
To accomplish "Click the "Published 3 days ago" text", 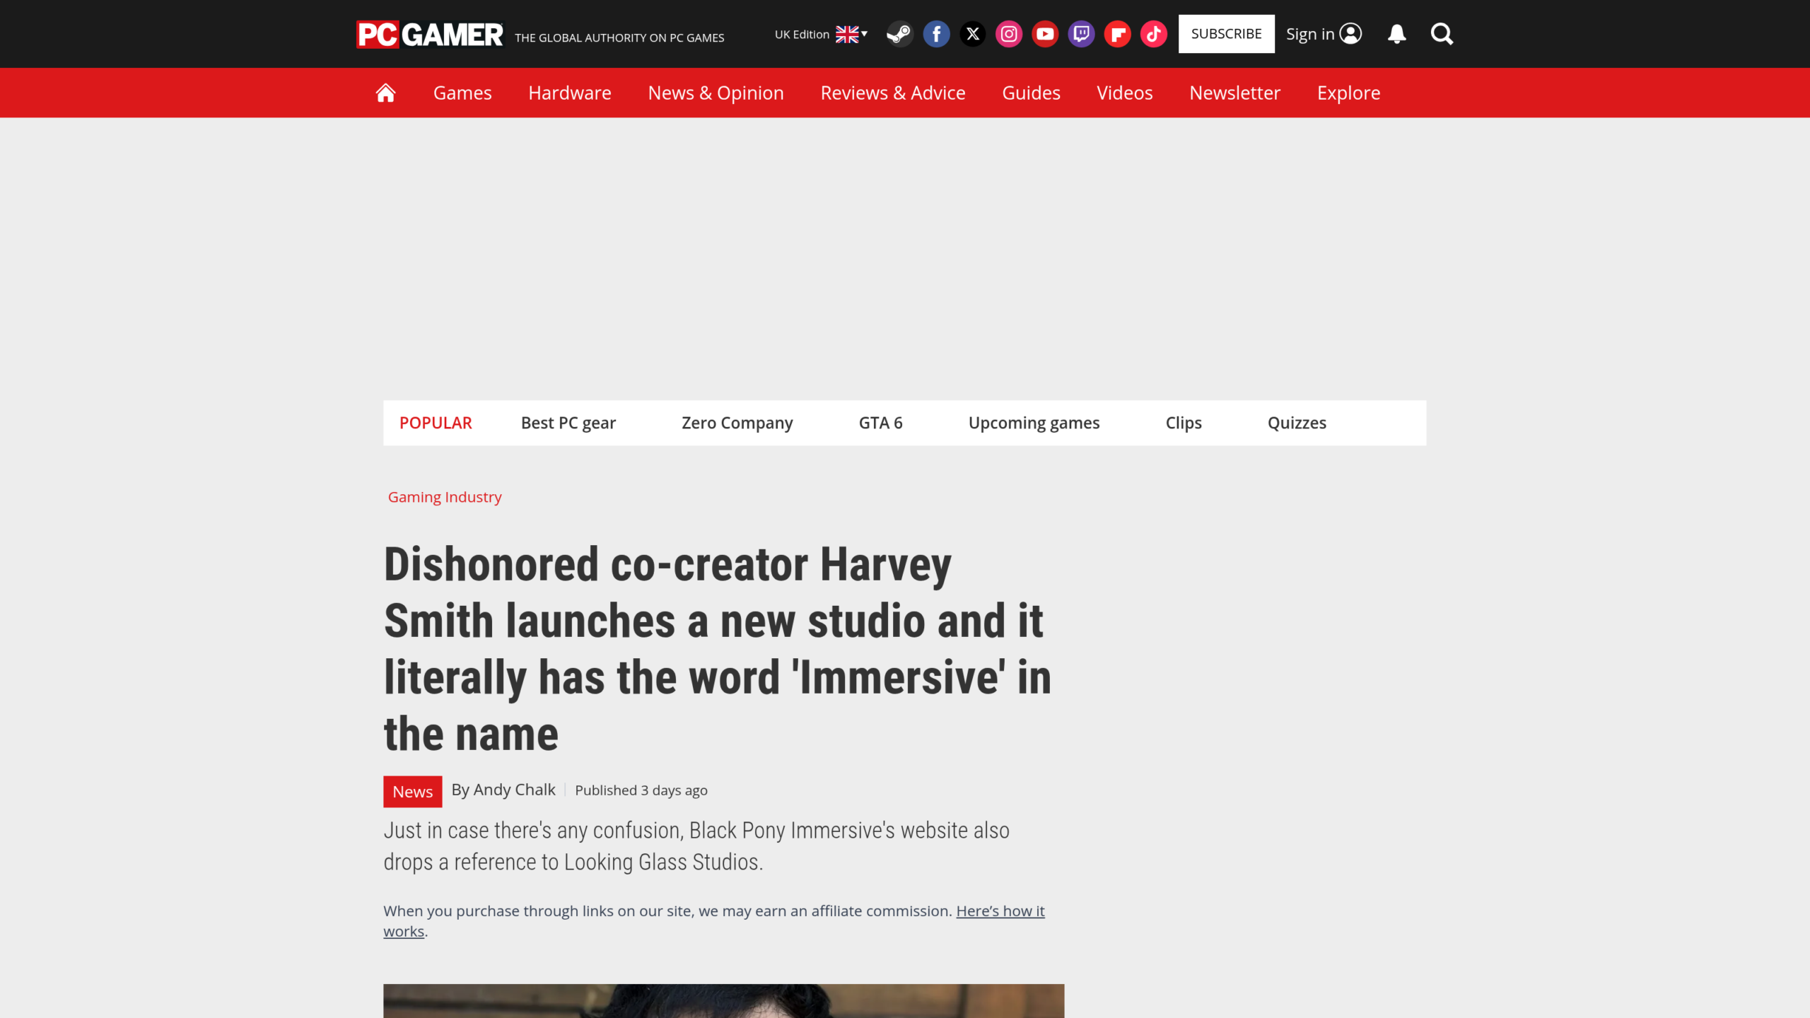I will pyautogui.click(x=641, y=790).
